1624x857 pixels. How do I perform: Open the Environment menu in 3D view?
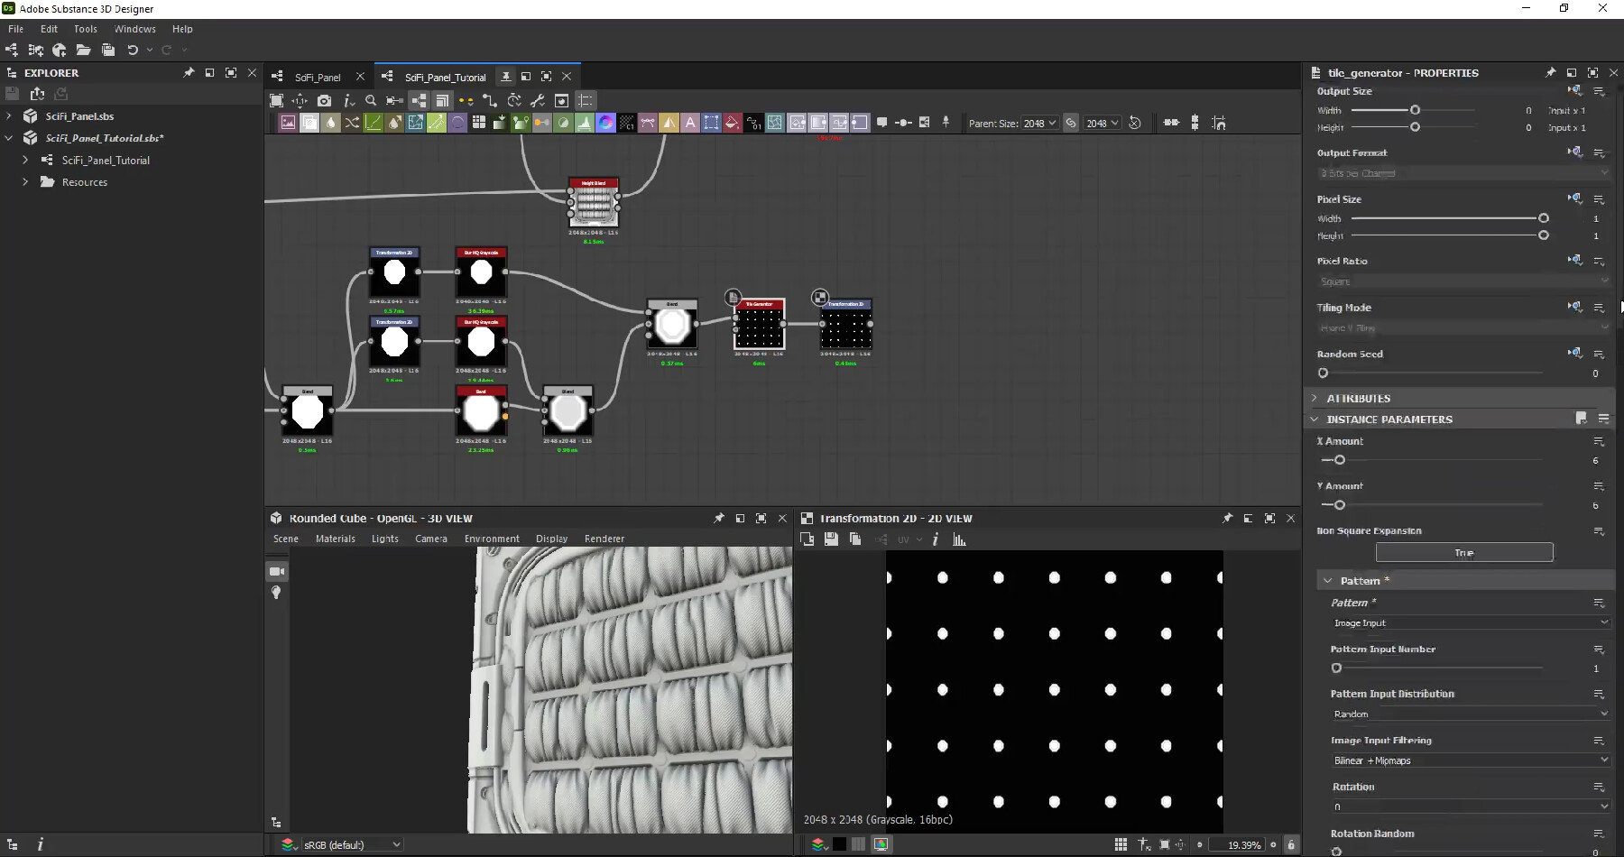click(492, 539)
